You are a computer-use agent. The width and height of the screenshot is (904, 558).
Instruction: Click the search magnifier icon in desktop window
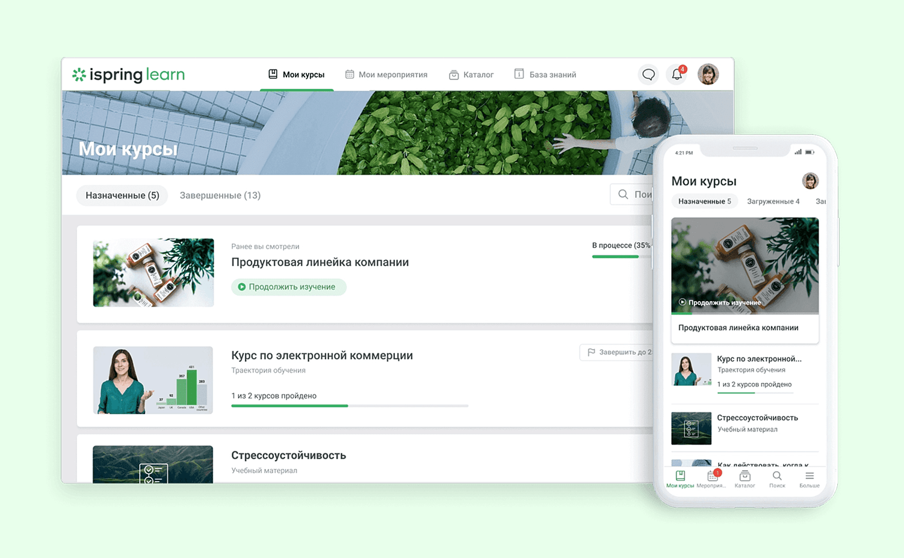pyautogui.click(x=623, y=194)
